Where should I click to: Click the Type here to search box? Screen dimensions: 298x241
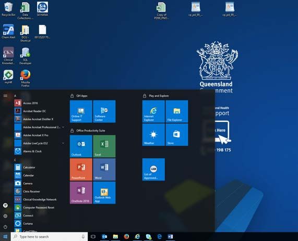(50, 237)
